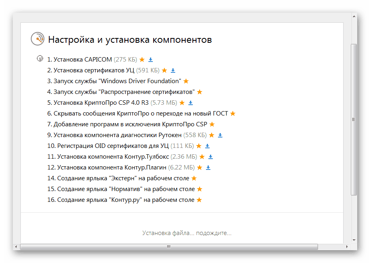Click step 16 Создание ярлыка Контур.ру
The image size is (370, 263).
pyautogui.click(x=121, y=200)
